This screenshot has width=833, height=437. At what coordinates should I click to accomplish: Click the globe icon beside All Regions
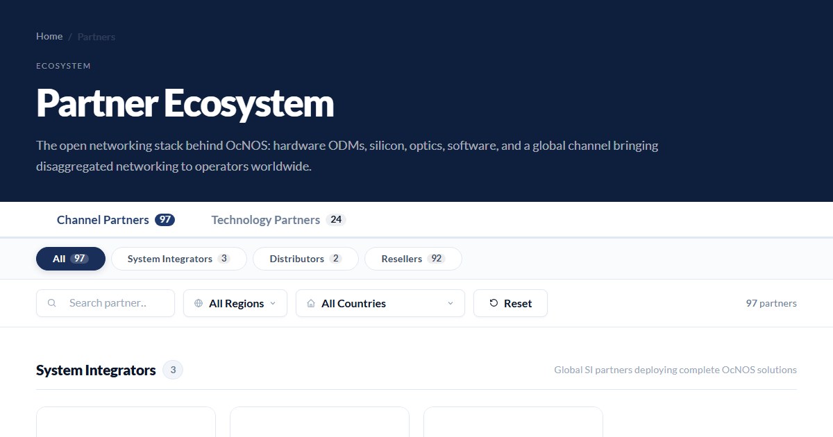(199, 303)
